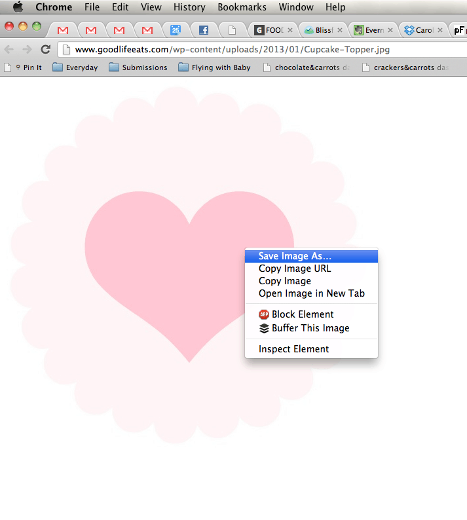Click the forward arrow navigation button
The image size is (467, 520).
[27, 49]
